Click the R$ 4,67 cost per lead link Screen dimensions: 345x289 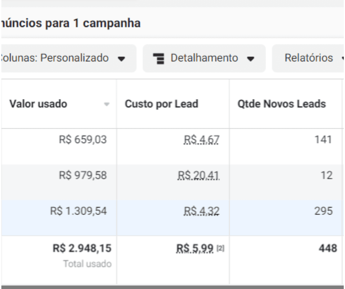click(201, 140)
